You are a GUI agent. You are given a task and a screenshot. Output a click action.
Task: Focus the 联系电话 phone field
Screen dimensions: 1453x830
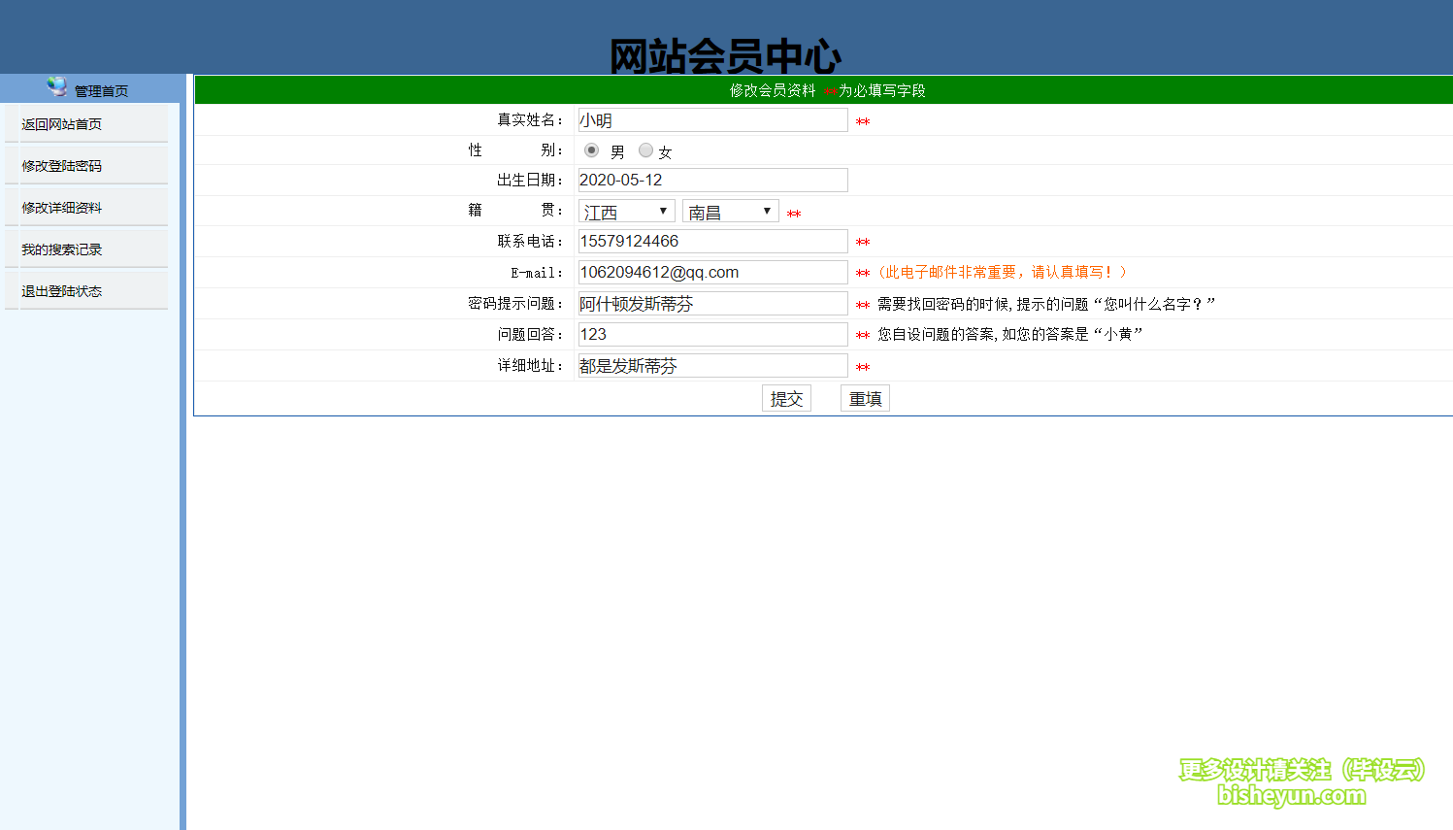coord(712,242)
